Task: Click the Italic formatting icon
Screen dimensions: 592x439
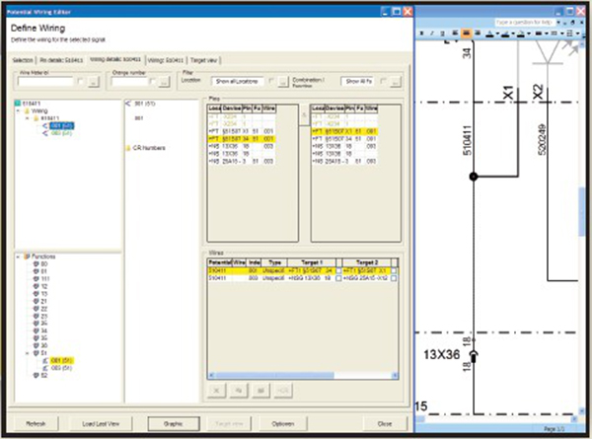Action: click(x=432, y=33)
